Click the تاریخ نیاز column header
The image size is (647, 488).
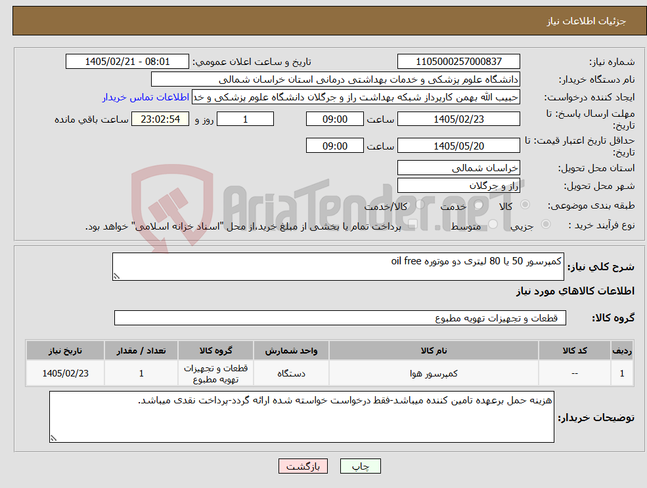[65, 351]
